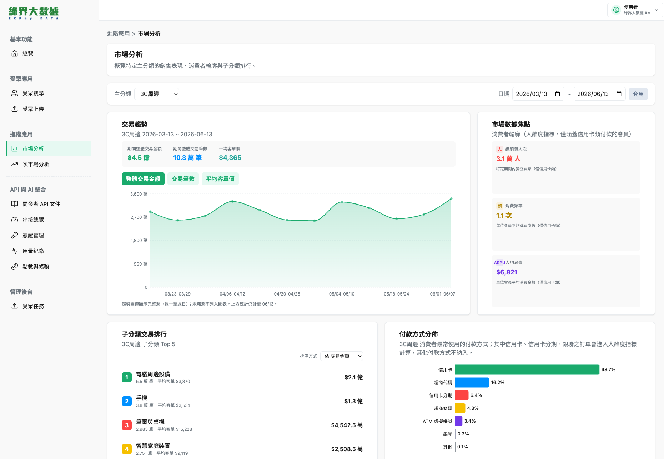Click the trend arrow icon for 次市場分析
This screenshot has width=664, height=459.
15,164
